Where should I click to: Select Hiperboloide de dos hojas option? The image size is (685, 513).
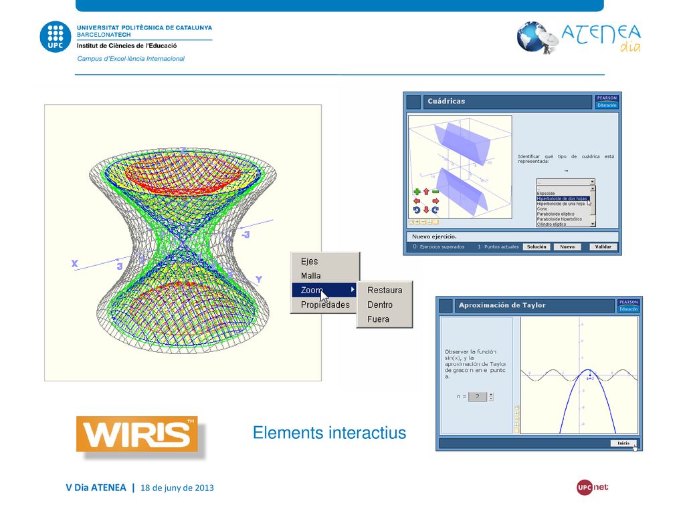[x=563, y=198]
